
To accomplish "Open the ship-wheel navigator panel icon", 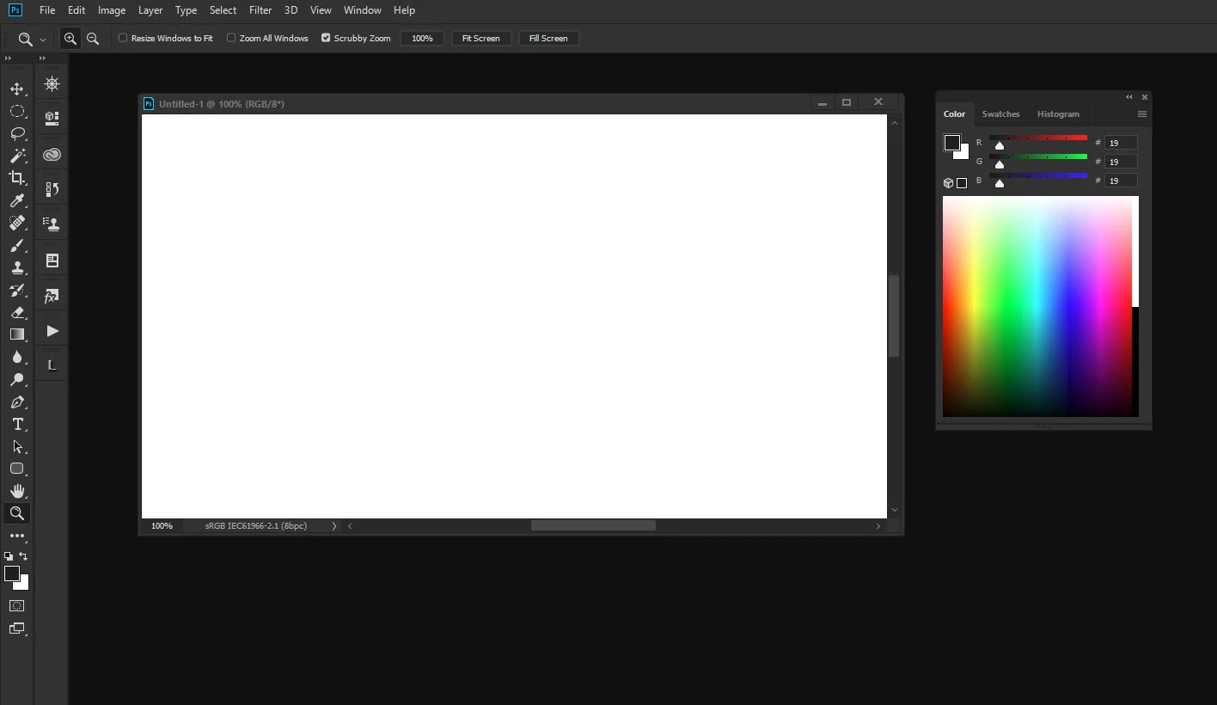I will point(52,83).
